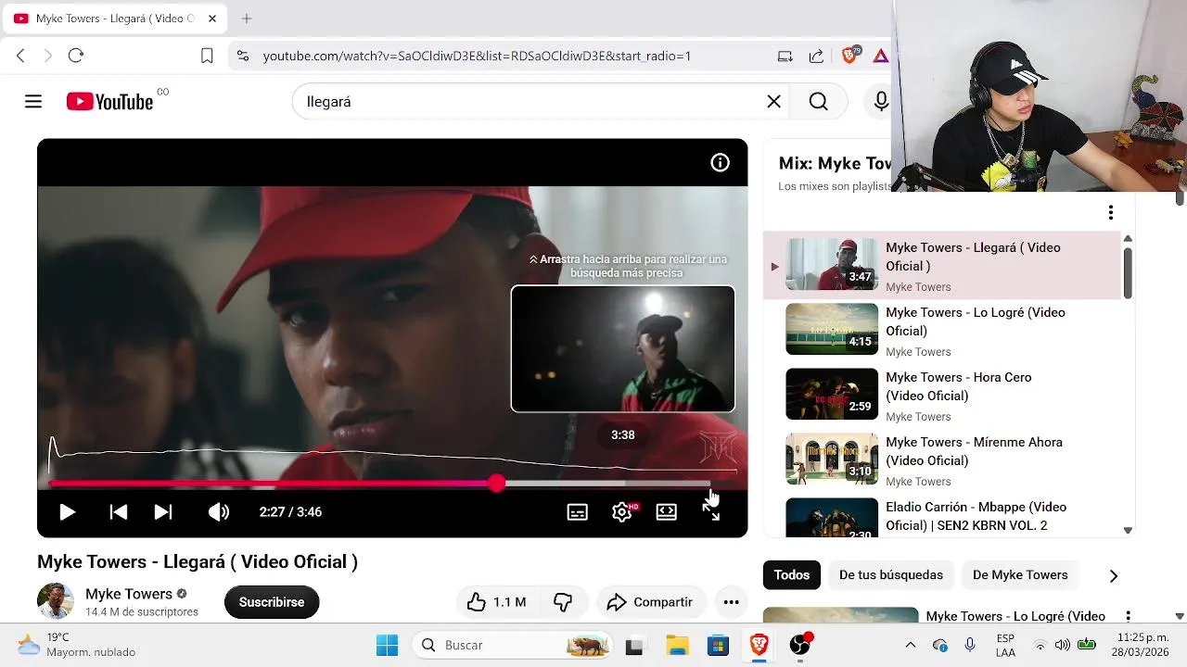Show more filter chips with right chevron

coord(1114,575)
